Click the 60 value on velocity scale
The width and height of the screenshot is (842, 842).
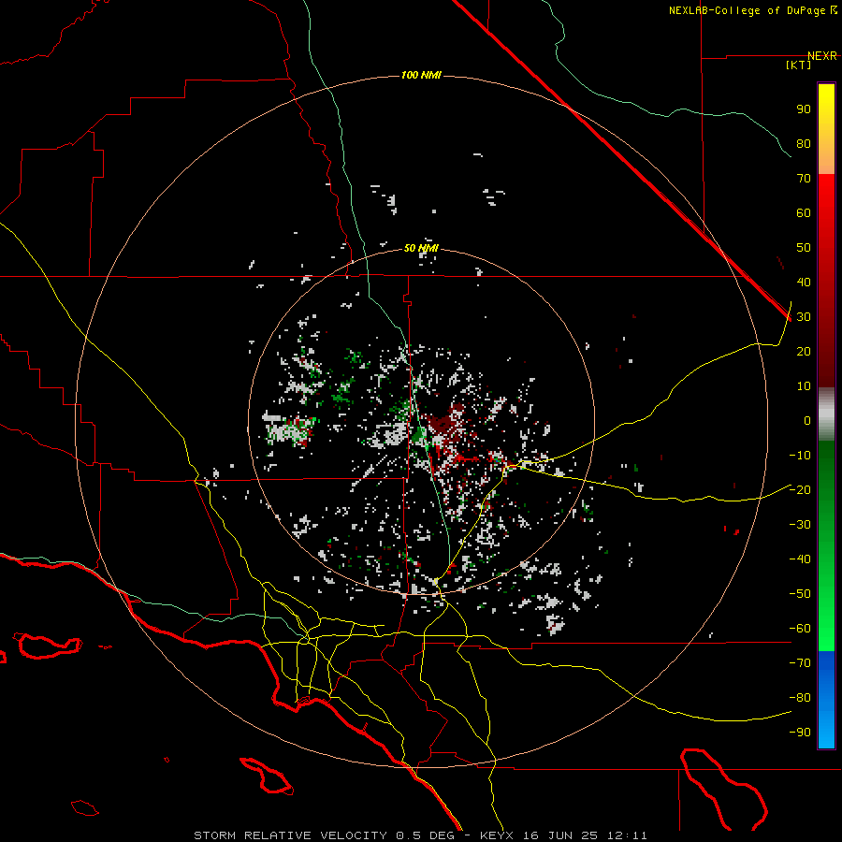pos(804,212)
